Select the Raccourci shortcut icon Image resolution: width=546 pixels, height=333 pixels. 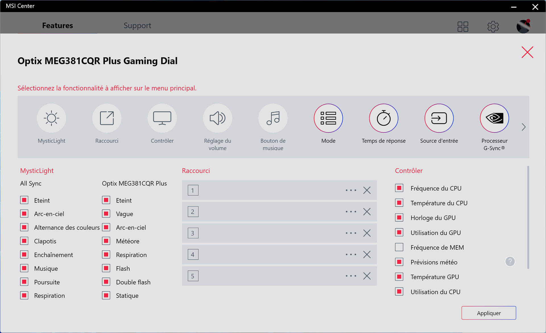[107, 118]
